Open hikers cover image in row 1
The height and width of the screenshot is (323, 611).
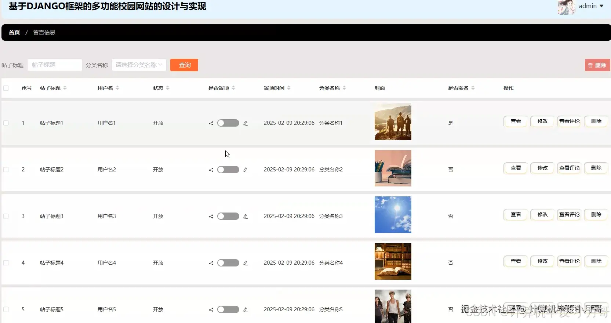click(x=393, y=121)
